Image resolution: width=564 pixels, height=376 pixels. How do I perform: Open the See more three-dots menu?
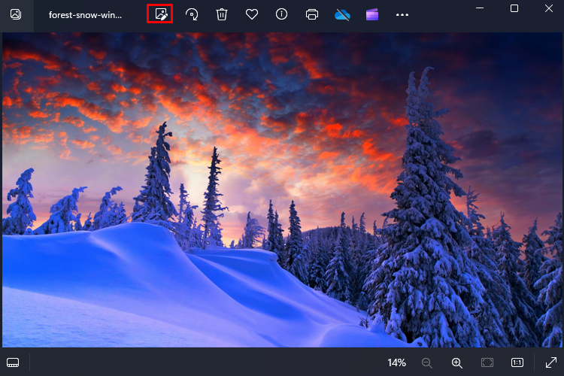coord(402,15)
